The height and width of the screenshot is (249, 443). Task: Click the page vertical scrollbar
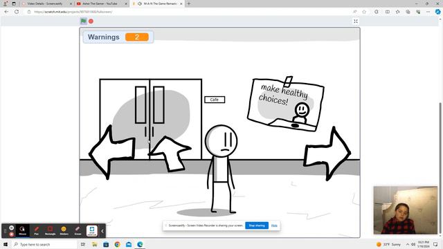(440, 168)
